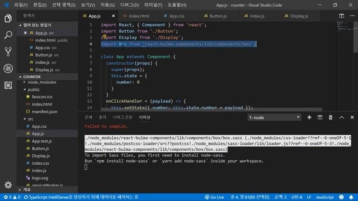Click the editor horizontal scrollbar
This screenshot has width=358, height=201.
tap(211, 109)
